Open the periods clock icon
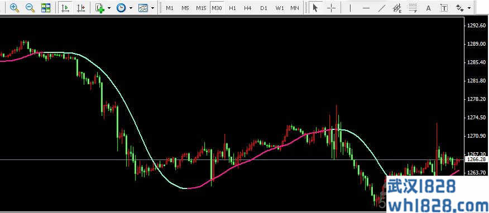489x213 pixels. pos(121,8)
